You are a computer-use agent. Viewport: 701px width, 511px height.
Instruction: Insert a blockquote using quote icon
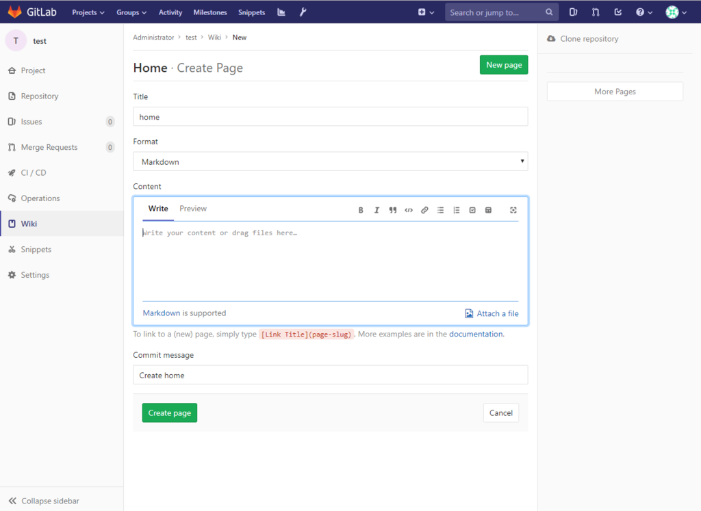click(392, 210)
